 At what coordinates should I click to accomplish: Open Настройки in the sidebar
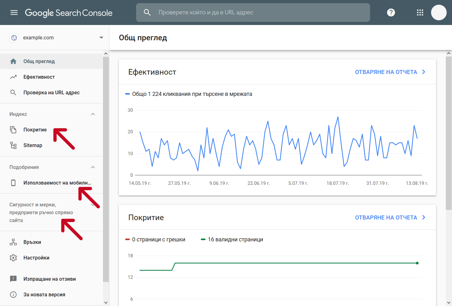[51, 258]
